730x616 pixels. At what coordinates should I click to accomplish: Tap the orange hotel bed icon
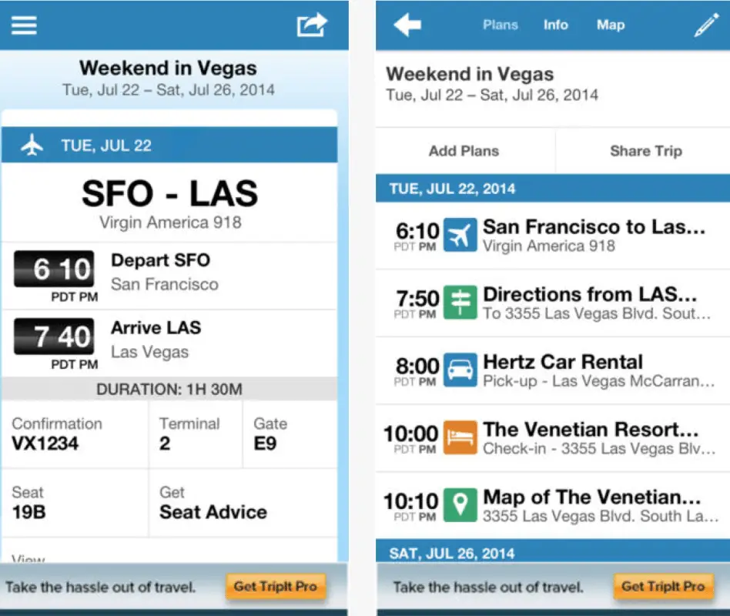[x=460, y=437]
